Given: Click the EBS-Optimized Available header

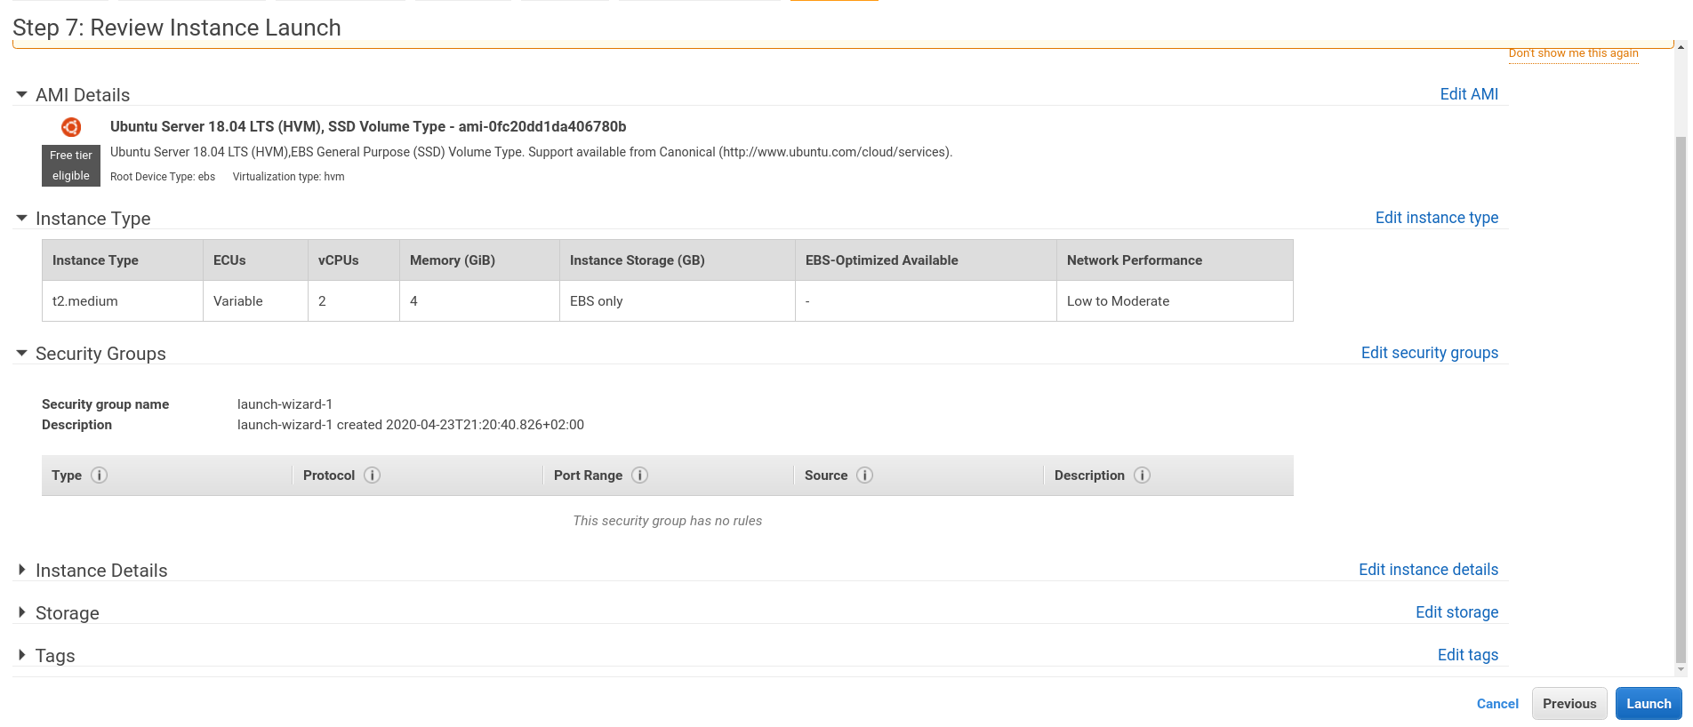Looking at the screenshot, I should tap(926, 260).
